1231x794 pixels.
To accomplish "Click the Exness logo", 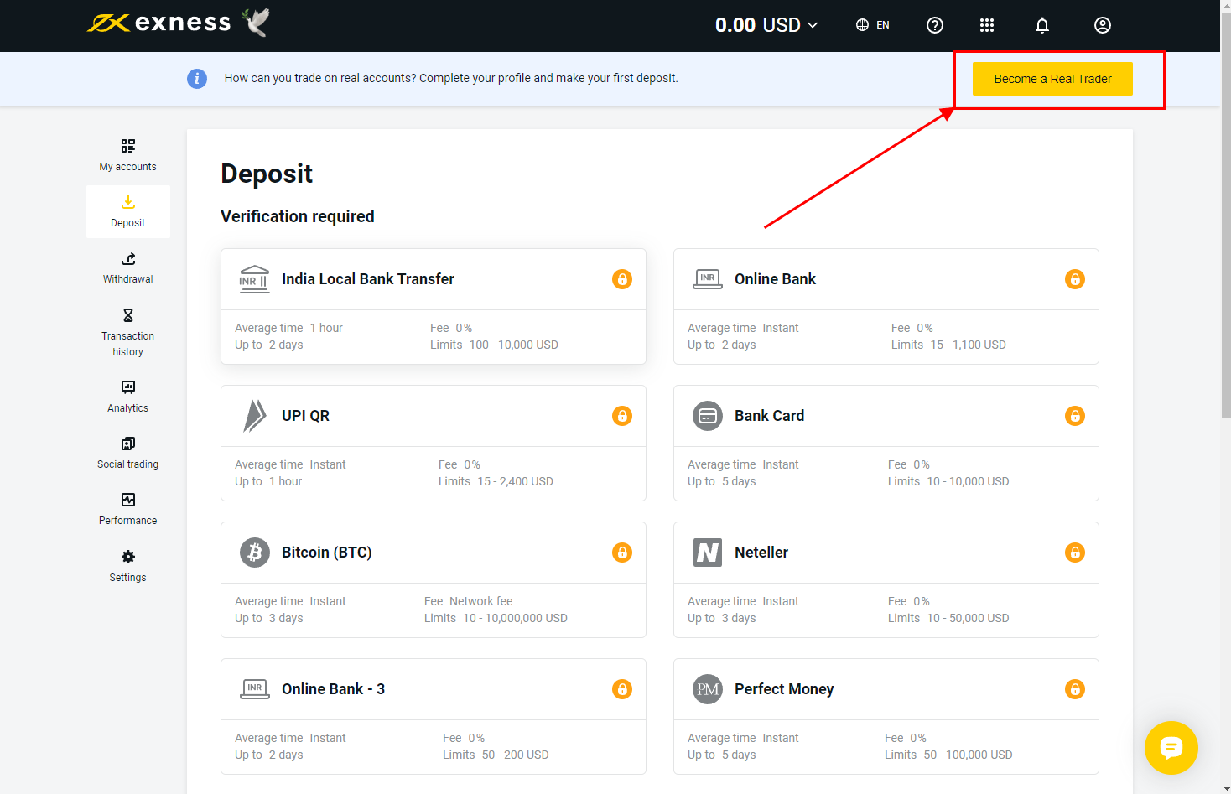I will pos(159,23).
